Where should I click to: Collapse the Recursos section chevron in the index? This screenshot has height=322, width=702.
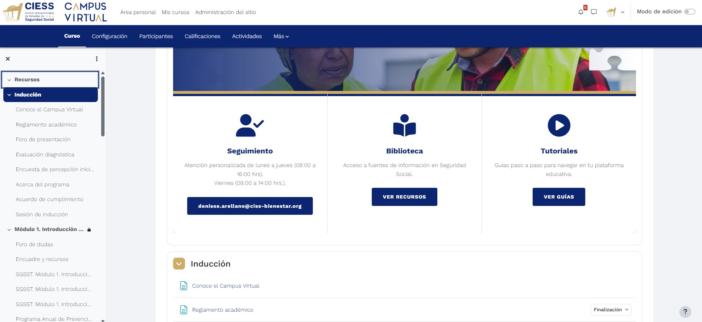pos(9,80)
